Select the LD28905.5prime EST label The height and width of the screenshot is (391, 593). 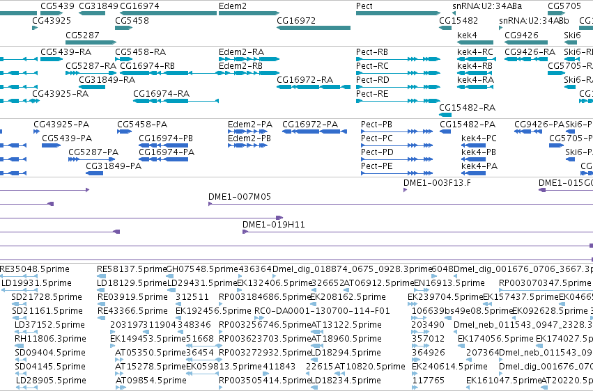click(51, 381)
